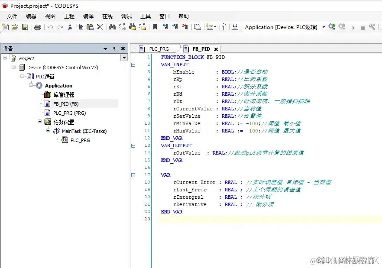This screenshot has height=268, width=382.
Task: Open a project with the folder icon
Action: (15, 27)
